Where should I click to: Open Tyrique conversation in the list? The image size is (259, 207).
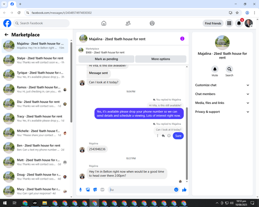pyautogui.click(x=35, y=75)
